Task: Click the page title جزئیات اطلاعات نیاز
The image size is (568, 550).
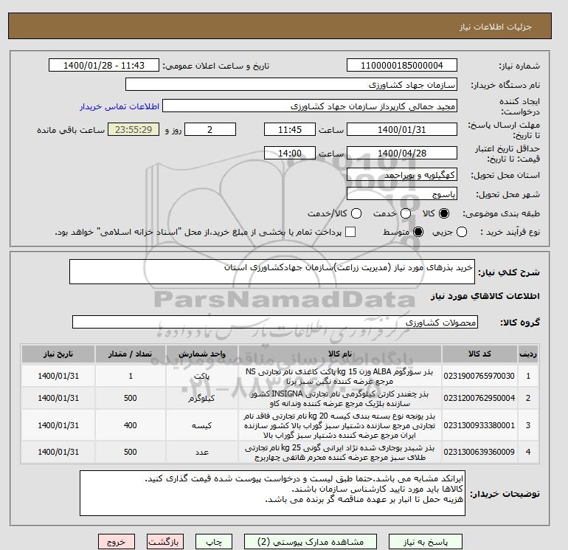Action: coord(495,27)
